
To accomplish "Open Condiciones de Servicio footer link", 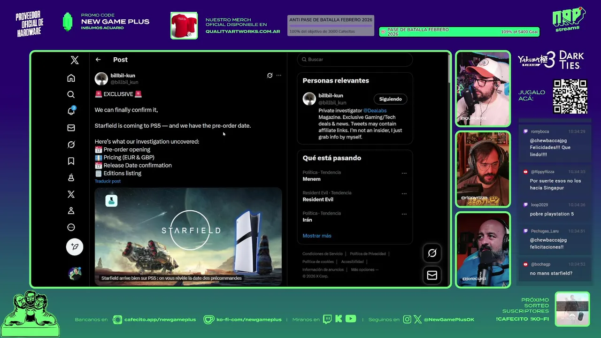I will [322, 254].
